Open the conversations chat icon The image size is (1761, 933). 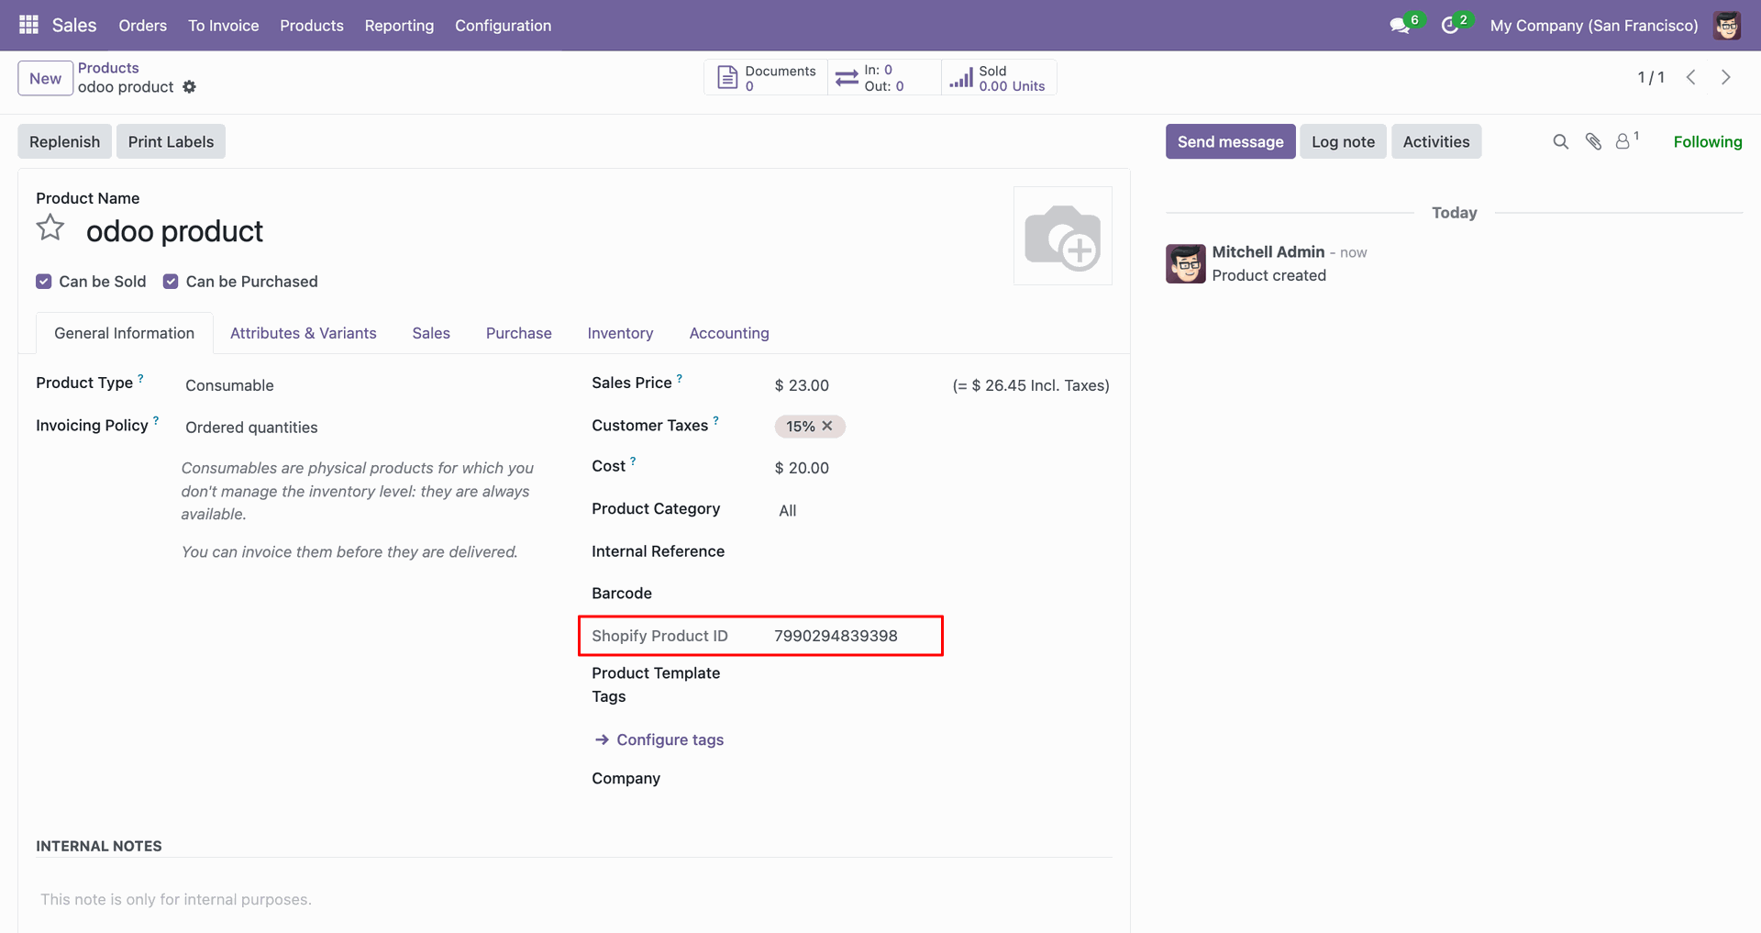pos(1400,26)
